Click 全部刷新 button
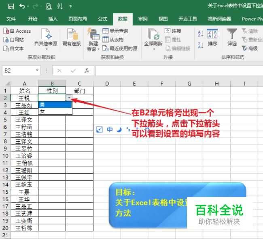The image size is (263, 239). 153,39
